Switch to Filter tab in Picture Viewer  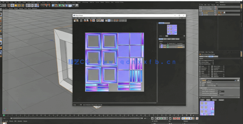[173, 39]
